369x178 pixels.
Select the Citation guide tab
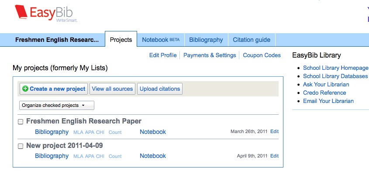click(252, 40)
